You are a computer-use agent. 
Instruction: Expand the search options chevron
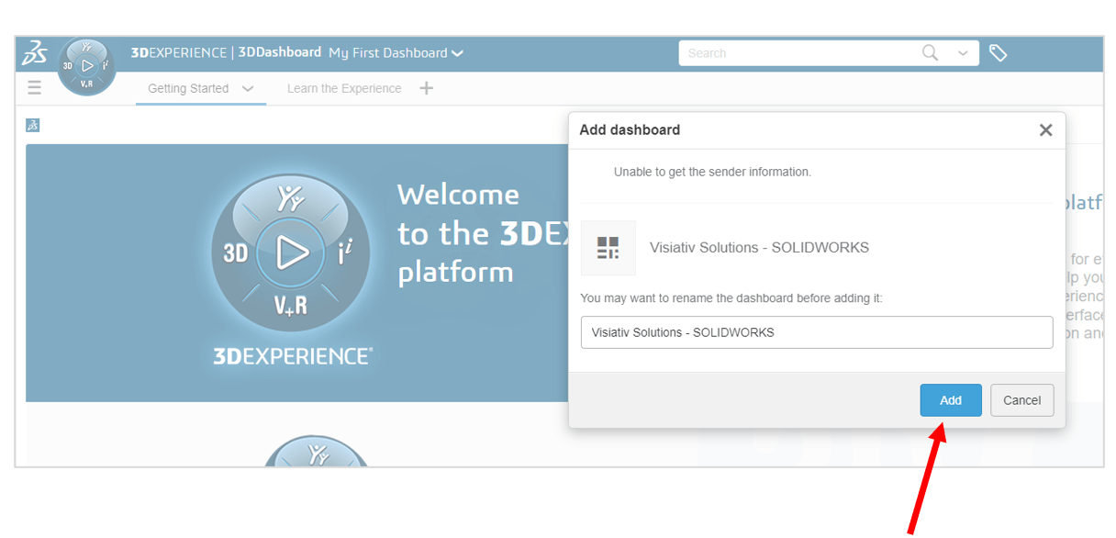point(963,52)
